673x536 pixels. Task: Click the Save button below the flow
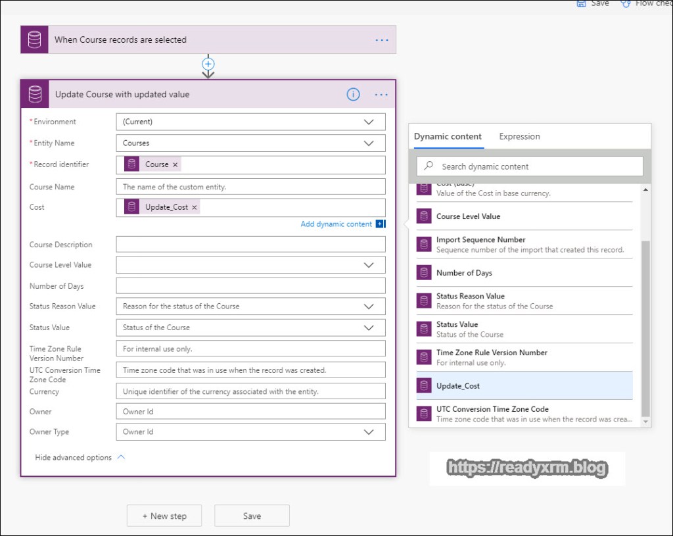(x=252, y=516)
